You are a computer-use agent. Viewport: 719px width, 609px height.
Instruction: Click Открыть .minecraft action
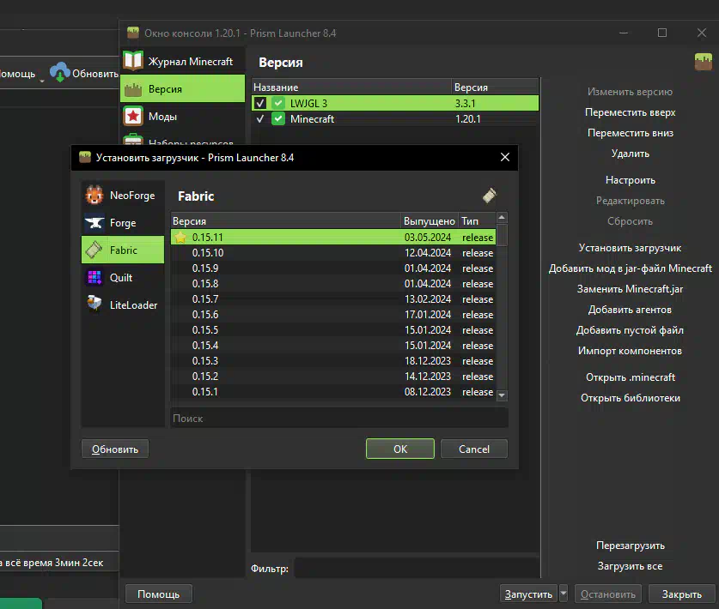point(630,377)
